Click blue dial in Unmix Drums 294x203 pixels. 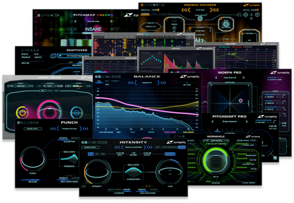(76, 113)
